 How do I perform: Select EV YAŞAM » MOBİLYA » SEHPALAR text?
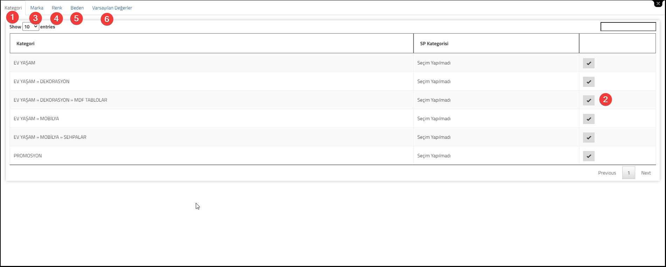[x=50, y=137]
